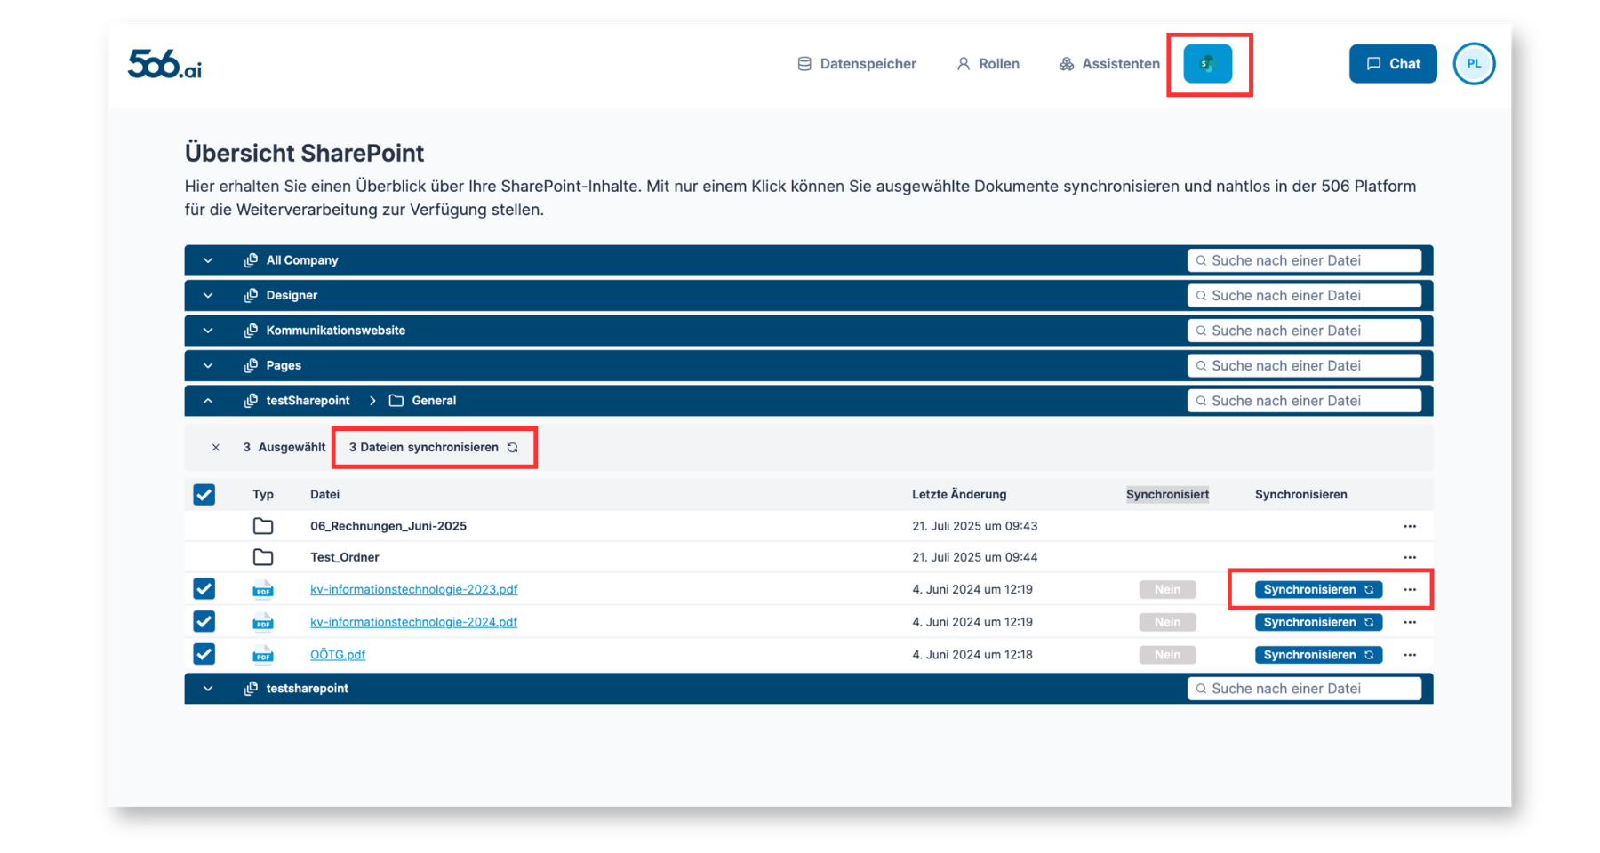Click PDF icon of OÖTG.pdf
Screen dimensions: 1600x853
[x=263, y=655]
